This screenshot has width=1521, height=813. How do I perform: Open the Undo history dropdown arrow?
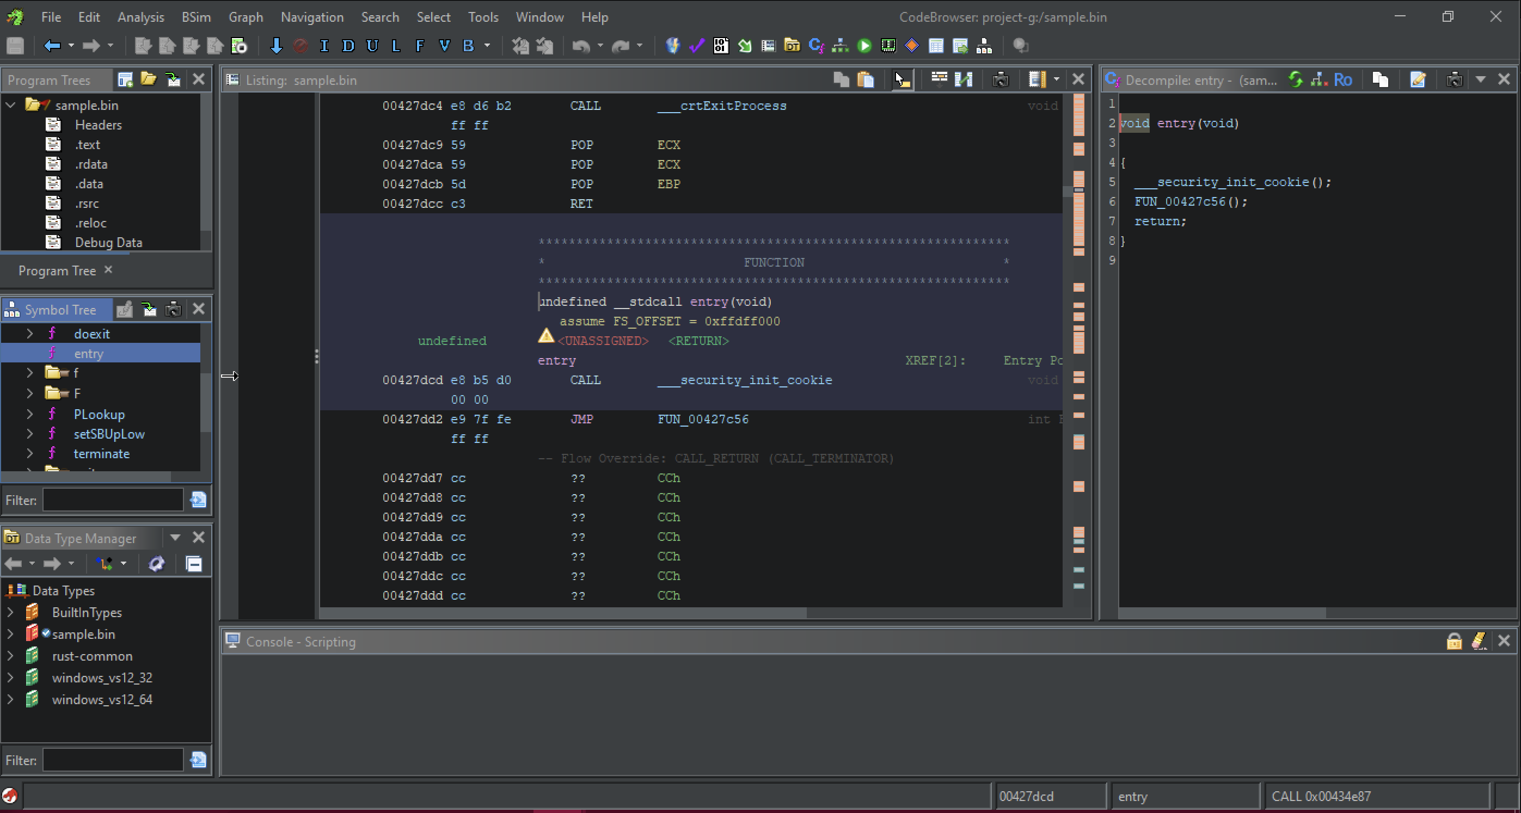point(600,46)
